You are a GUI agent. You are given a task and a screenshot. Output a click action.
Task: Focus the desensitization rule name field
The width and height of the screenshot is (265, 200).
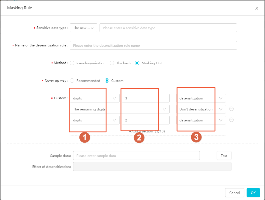tap(153, 46)
